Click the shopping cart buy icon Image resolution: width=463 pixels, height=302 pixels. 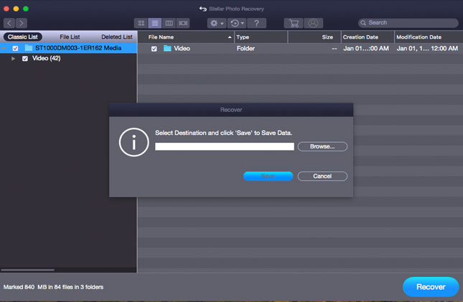point(294,23)
